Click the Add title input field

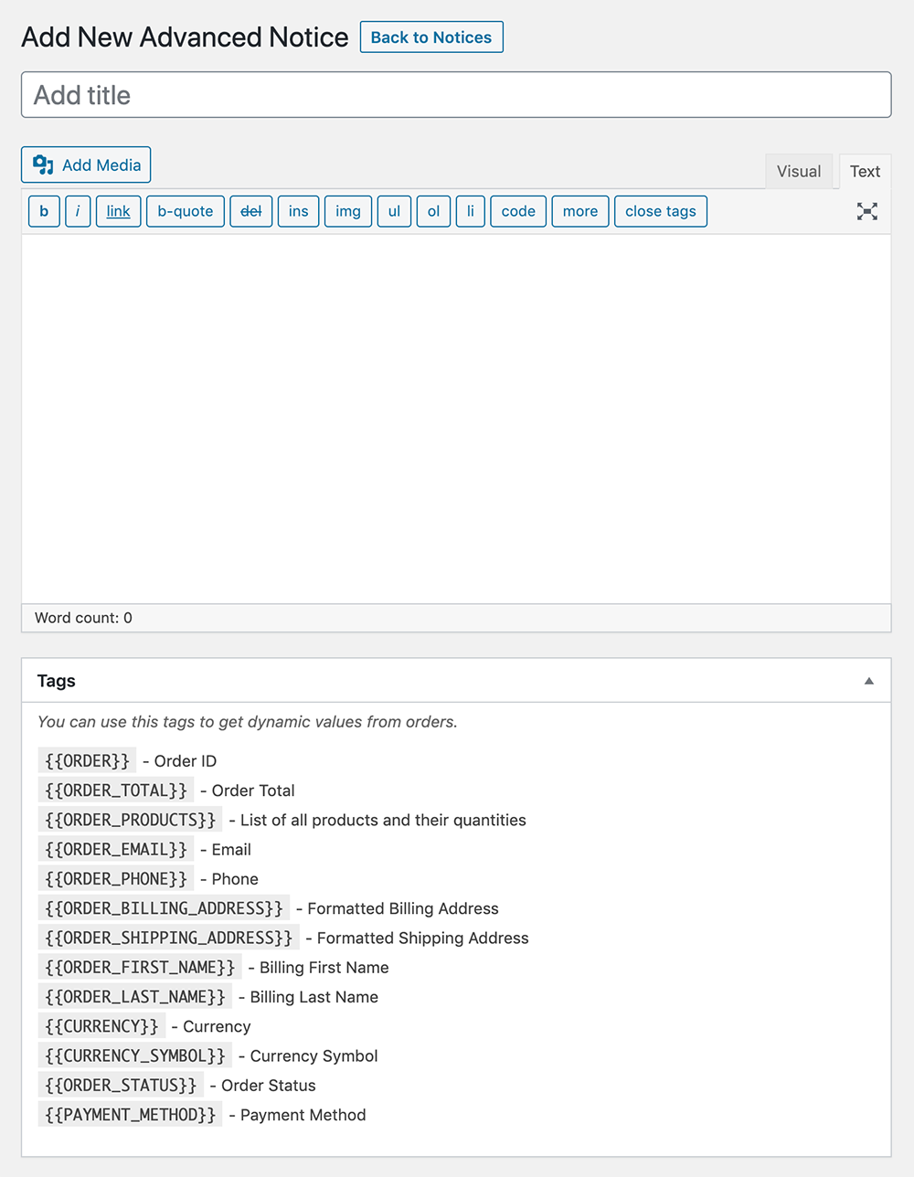(456, 95)
